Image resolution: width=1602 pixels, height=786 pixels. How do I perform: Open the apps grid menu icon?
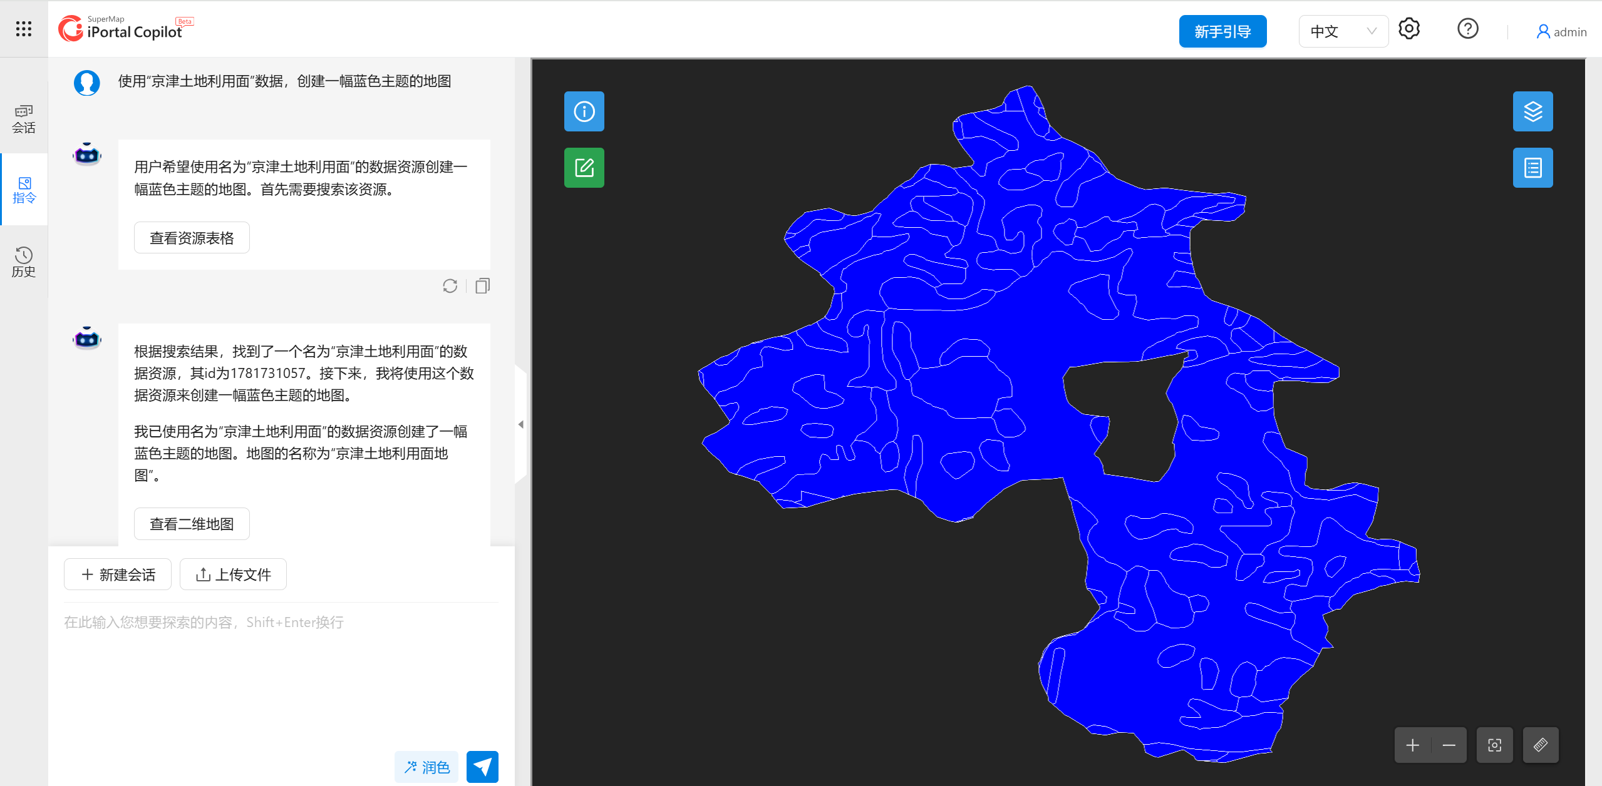point(24,29)
